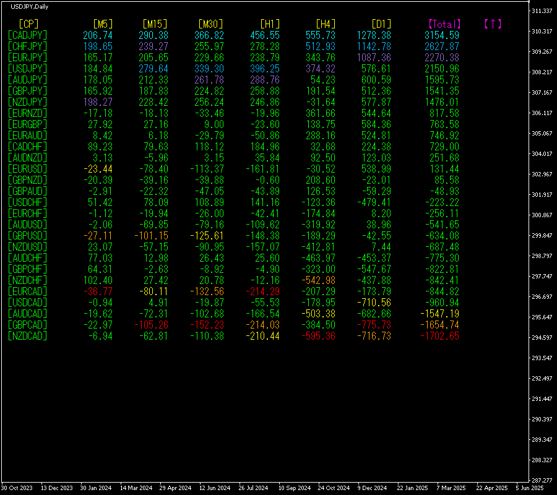Click CADJPY M5 value 206.74
This screenshot has width=557, height=495.
98,35
